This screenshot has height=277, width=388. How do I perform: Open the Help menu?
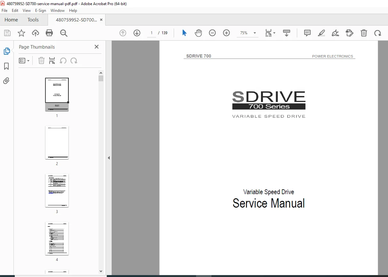(x=73, y=11)
